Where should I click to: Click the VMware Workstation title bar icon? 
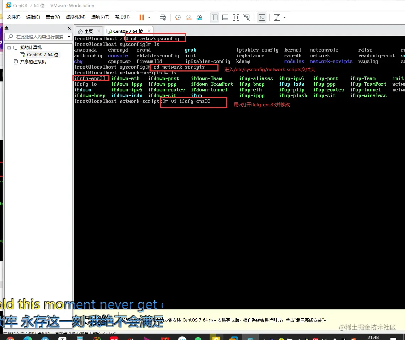(8, 5)
